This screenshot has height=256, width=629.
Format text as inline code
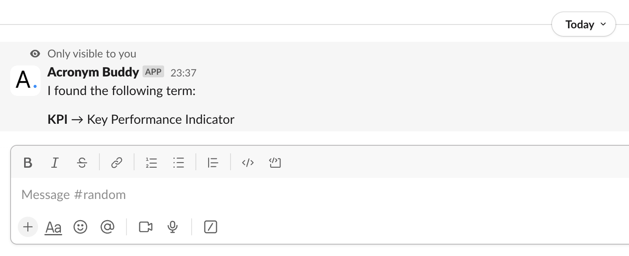pos(247,163)
